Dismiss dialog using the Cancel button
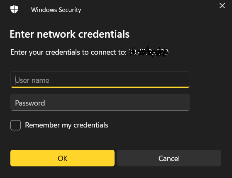Viewport: 232px width, 178px height. click(169, 158)
